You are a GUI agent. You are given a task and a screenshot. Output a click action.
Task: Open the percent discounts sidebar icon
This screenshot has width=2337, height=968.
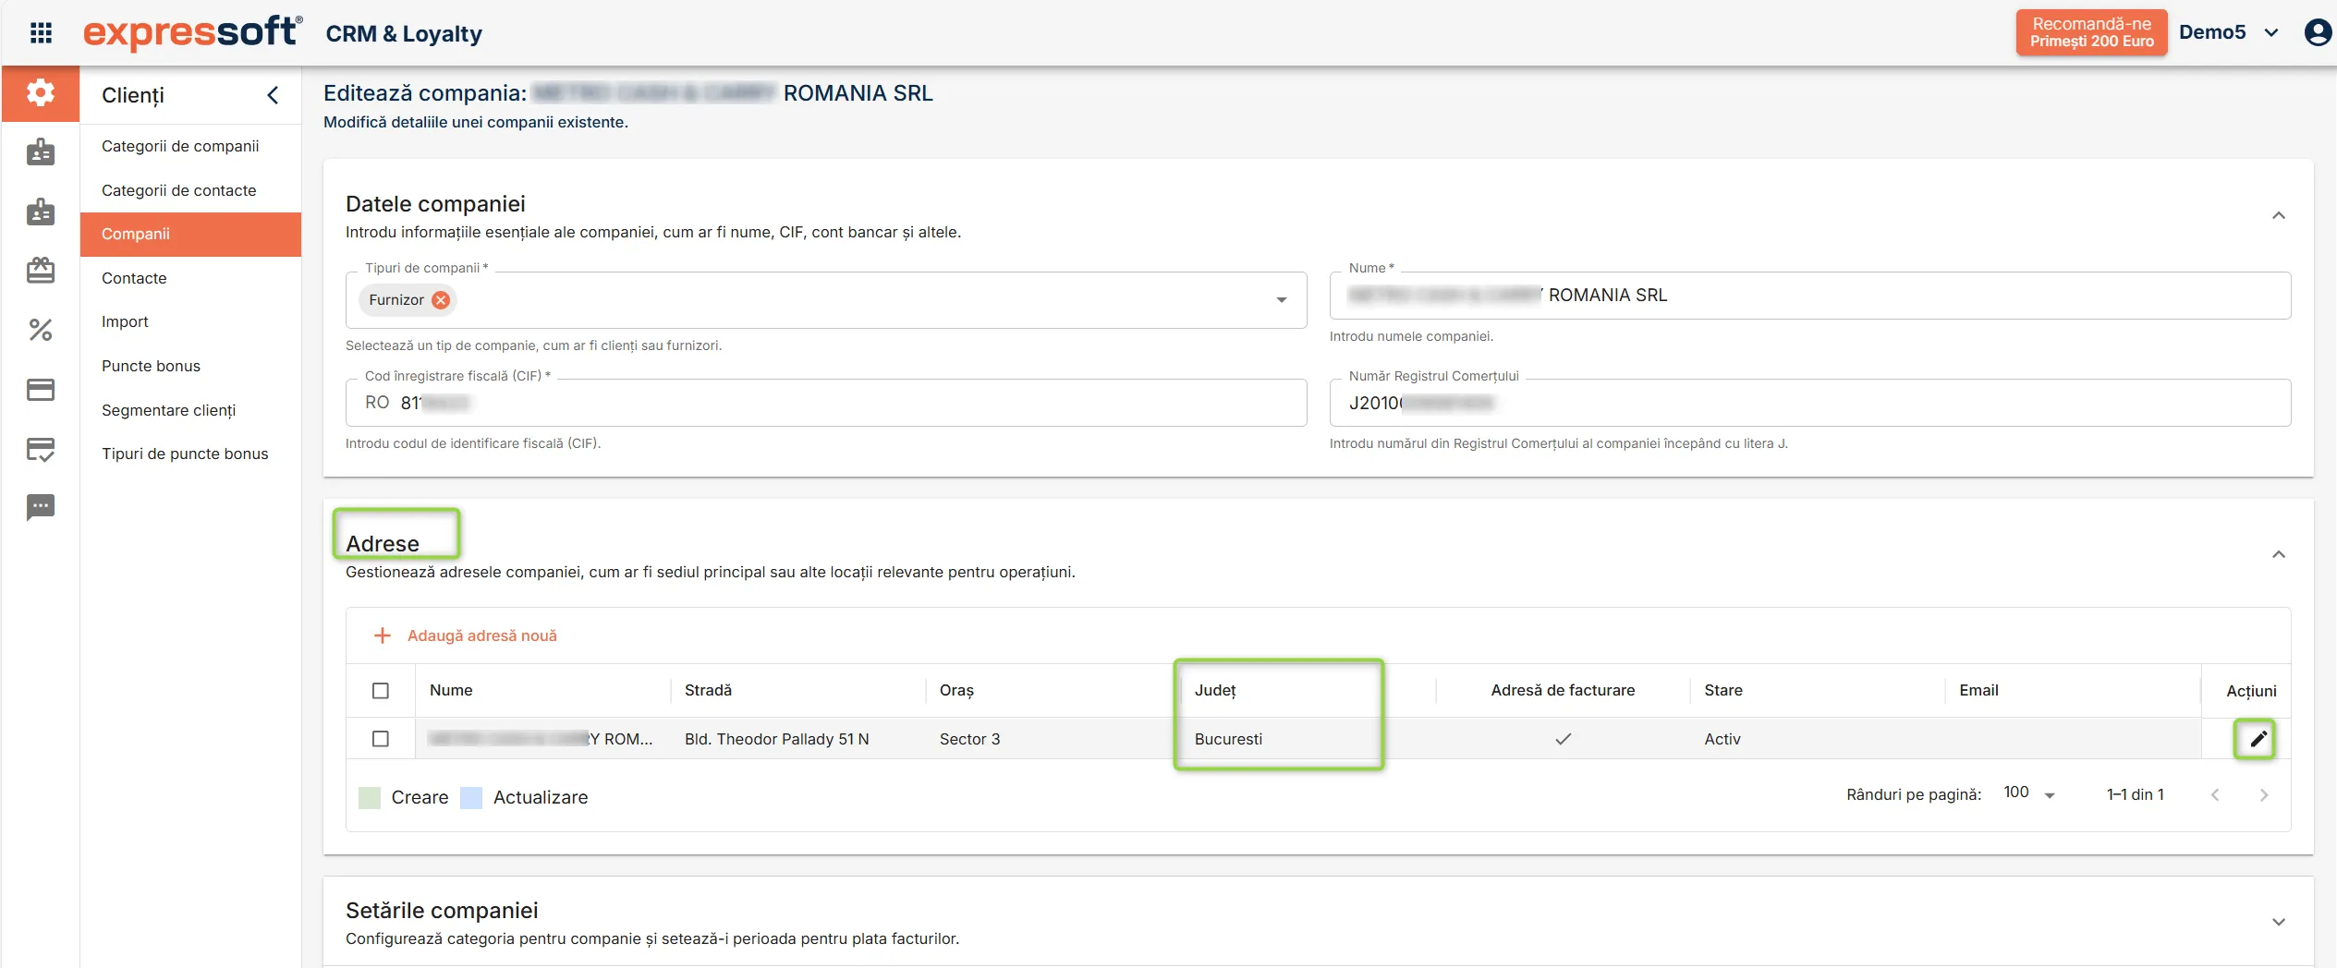point(41,330)
